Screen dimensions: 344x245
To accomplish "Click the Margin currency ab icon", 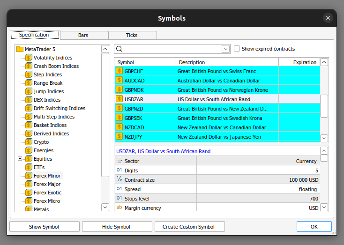I will (x=119, y=207).
